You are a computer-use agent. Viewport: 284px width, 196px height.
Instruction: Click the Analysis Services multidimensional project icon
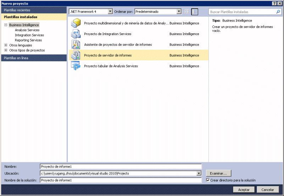click(x=76, y=23)
